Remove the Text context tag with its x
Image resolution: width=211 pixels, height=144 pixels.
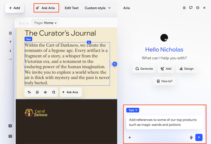point(136,110)
